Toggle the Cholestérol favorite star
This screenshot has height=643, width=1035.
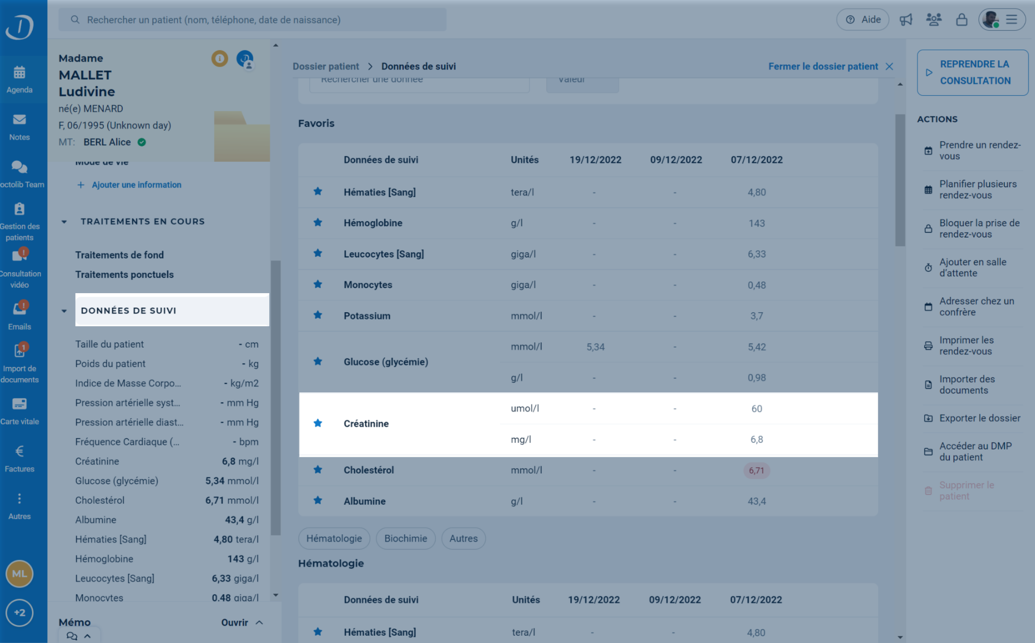tap(318, 470)
